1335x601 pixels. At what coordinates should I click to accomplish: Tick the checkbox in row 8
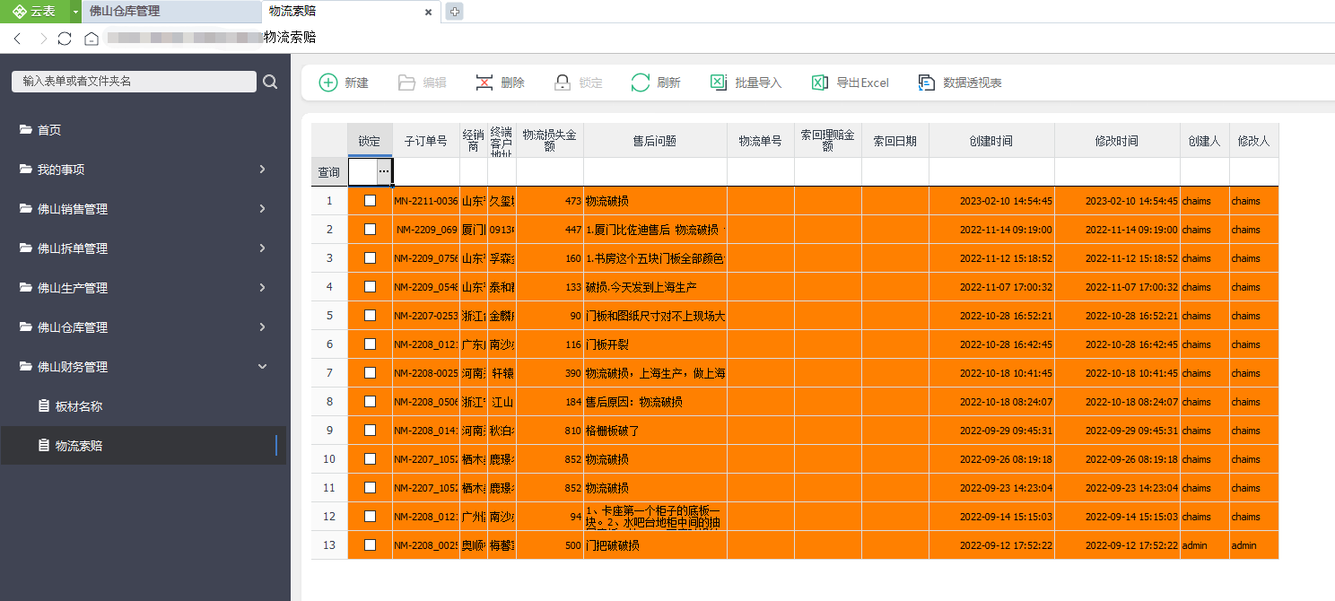pyautogui.click(x=370, y=402)
